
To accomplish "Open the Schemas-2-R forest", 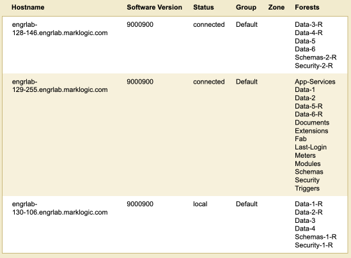I will click(316, 57).
